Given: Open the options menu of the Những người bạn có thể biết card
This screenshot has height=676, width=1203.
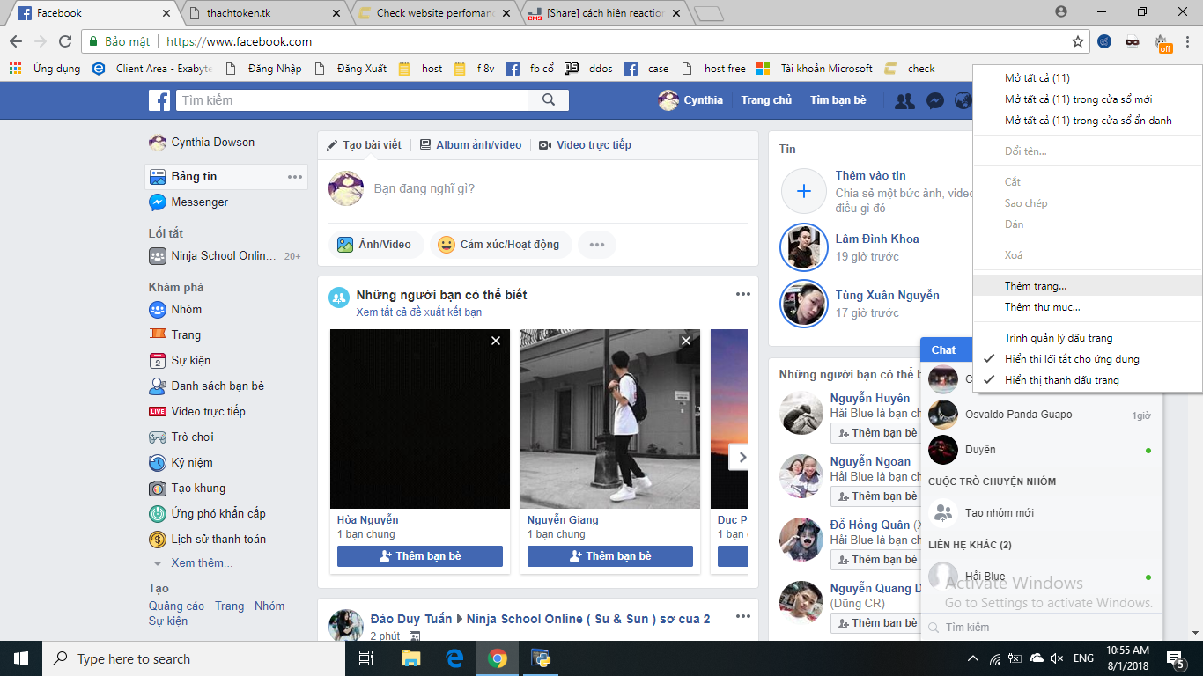Looking at the screenshot, I should tap(743, 295).
